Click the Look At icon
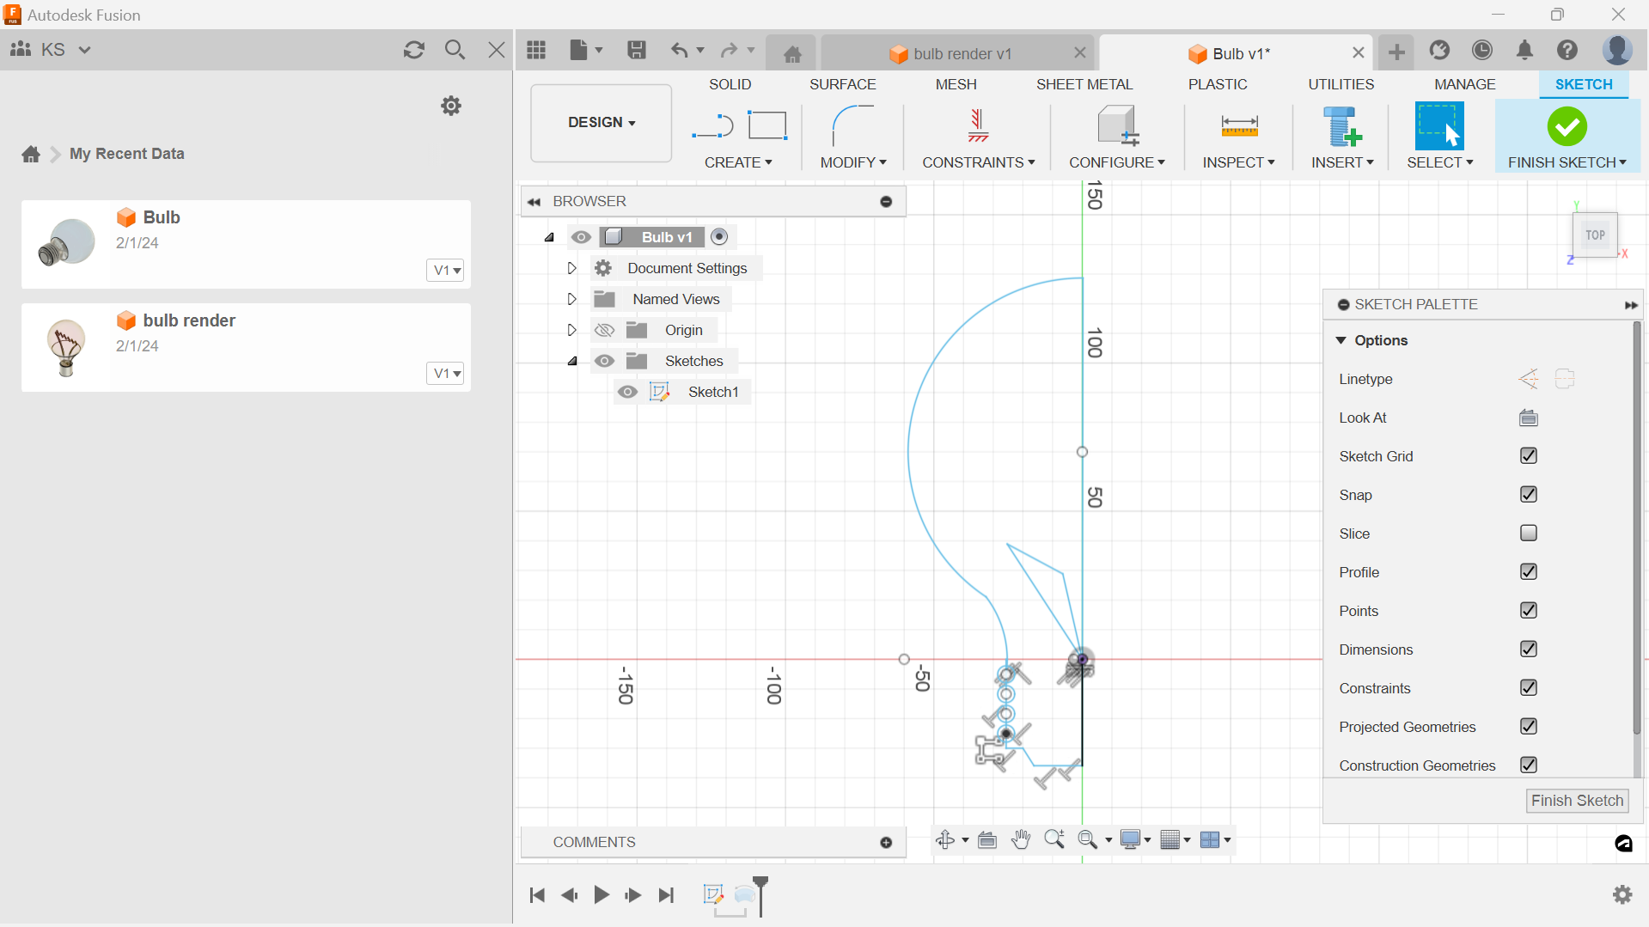The height and width of the screenshot is (927, 1649). pyautogui.click(x=1529, y=418)
